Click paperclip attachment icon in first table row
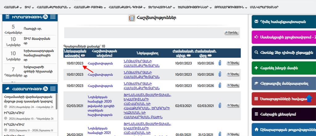The width and height of the screenshot is (316, 136). click(220, 63)
